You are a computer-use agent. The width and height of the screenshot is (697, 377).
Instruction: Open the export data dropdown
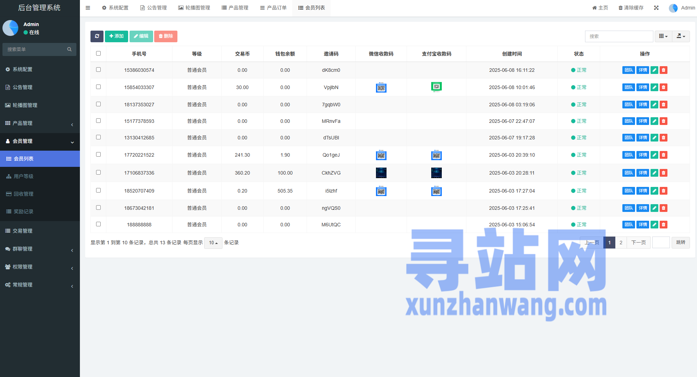click(x=681, y=36)
